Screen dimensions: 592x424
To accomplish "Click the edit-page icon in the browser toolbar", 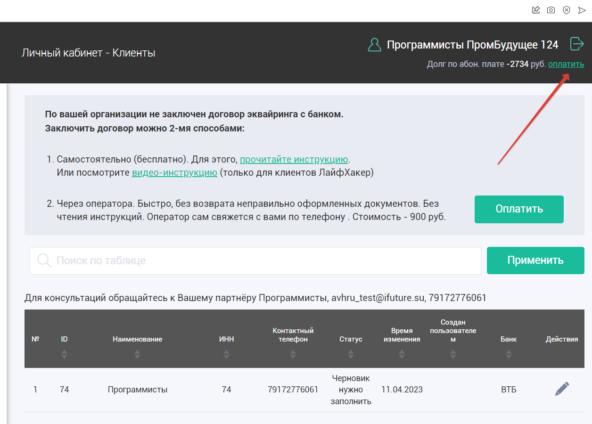I will [x=536, y=10].
